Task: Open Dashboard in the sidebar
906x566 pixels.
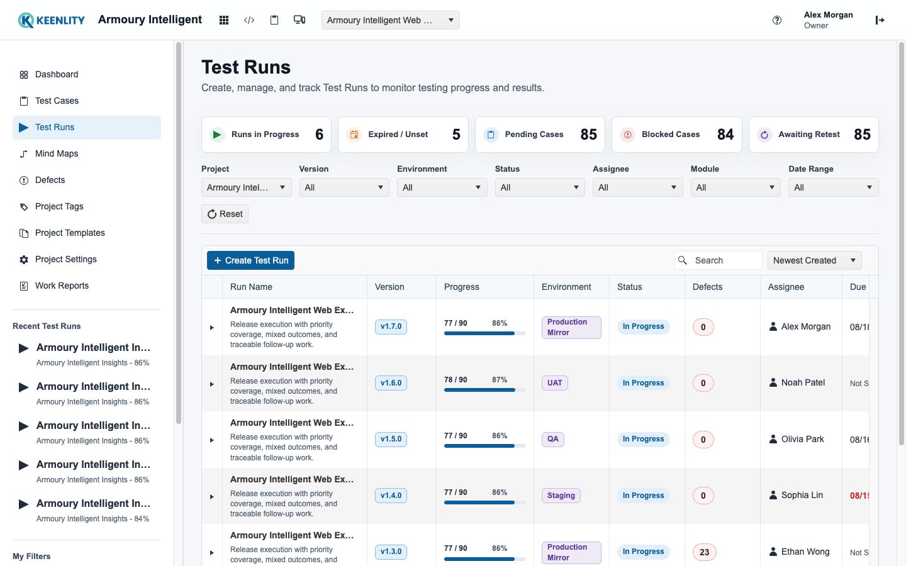Action: 87,74
